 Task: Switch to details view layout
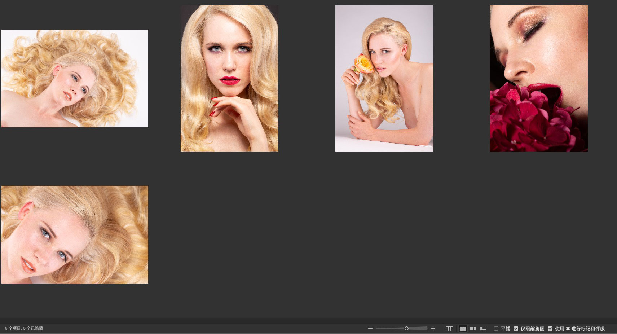[x=473, y=329]
